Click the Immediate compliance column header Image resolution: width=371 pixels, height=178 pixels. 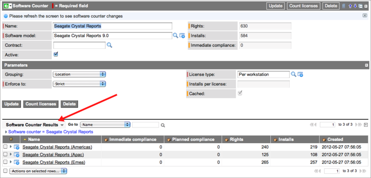[x=133, y=140]
